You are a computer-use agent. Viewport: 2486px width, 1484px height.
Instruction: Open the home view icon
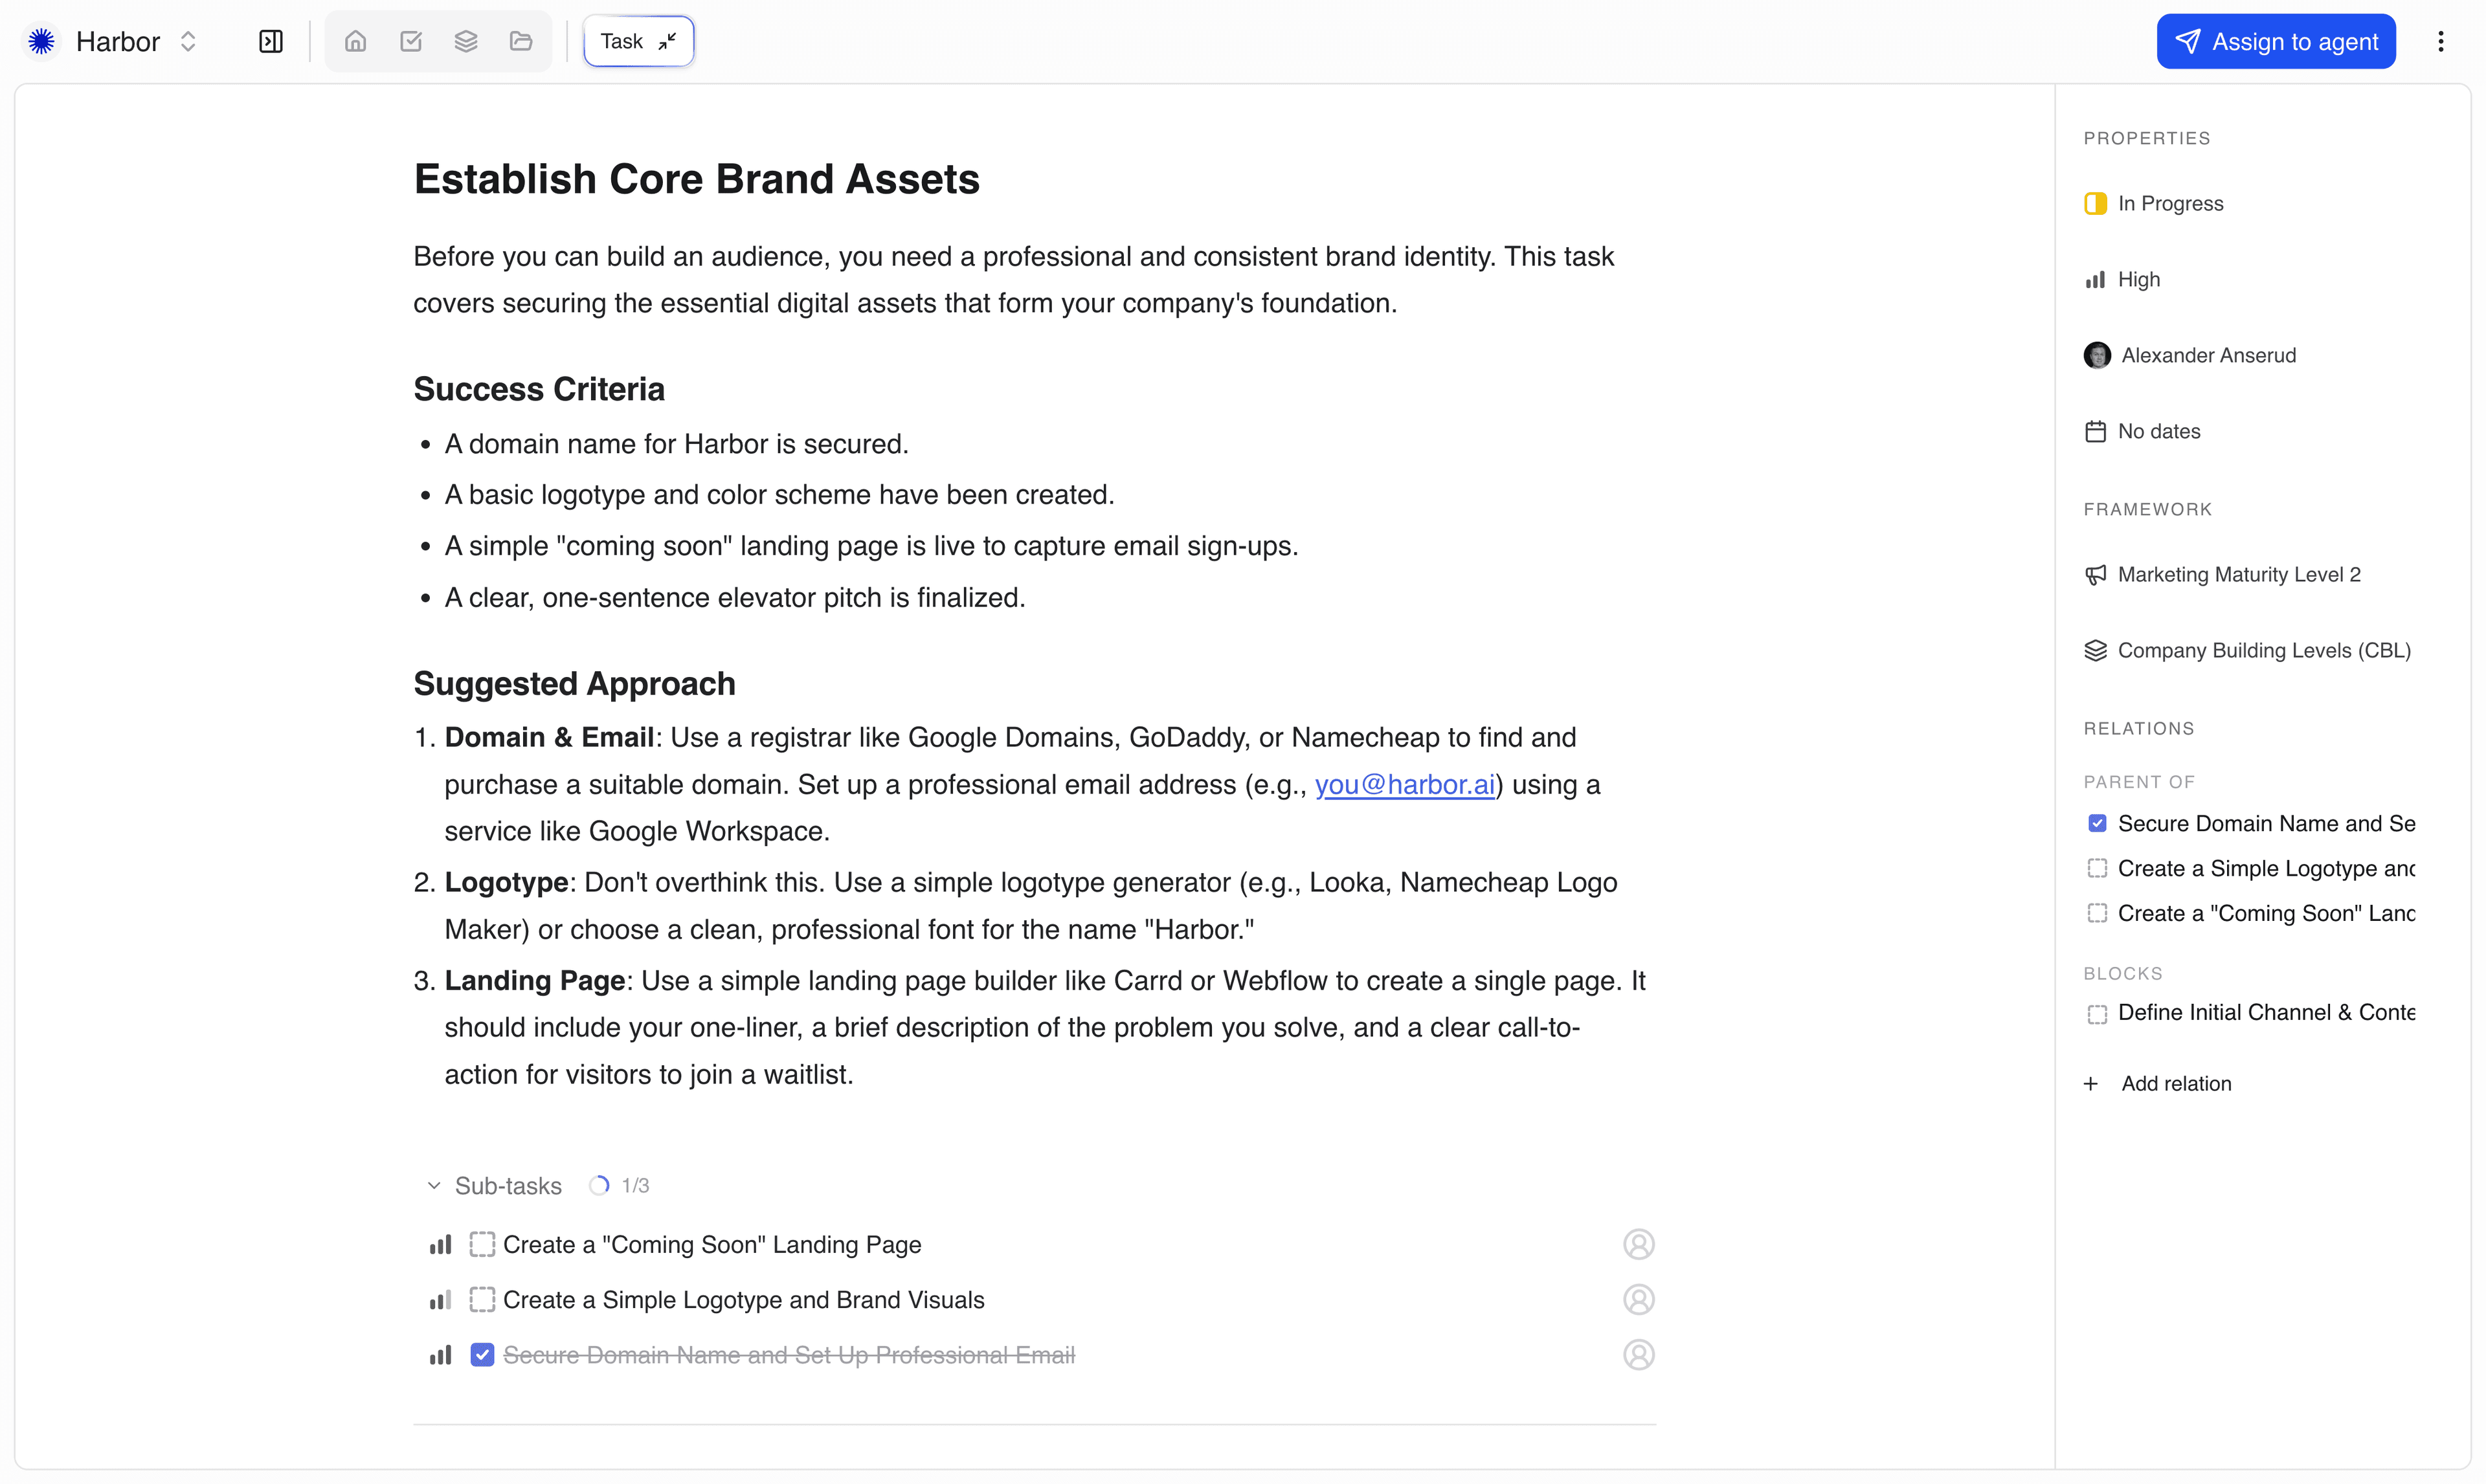pos(355,41)
